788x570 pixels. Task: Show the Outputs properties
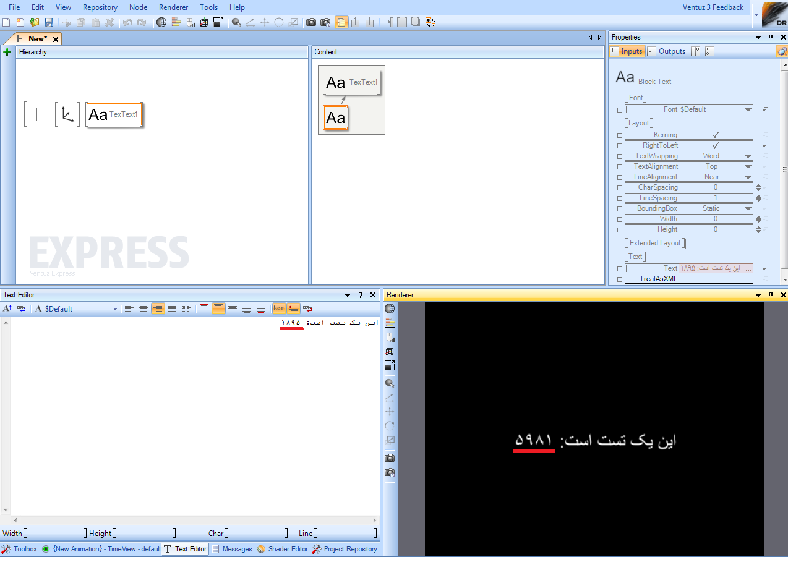pyautogui.click(x=667, y=51)
